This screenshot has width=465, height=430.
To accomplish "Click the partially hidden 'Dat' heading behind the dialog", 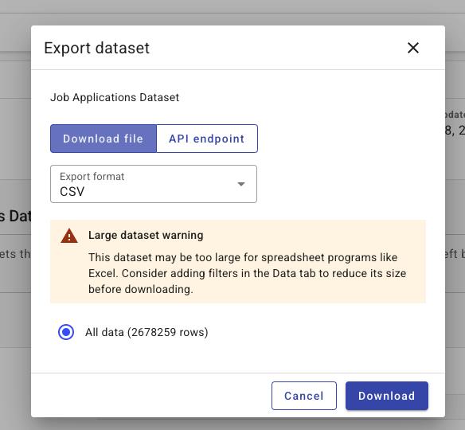I will [15, 216].
